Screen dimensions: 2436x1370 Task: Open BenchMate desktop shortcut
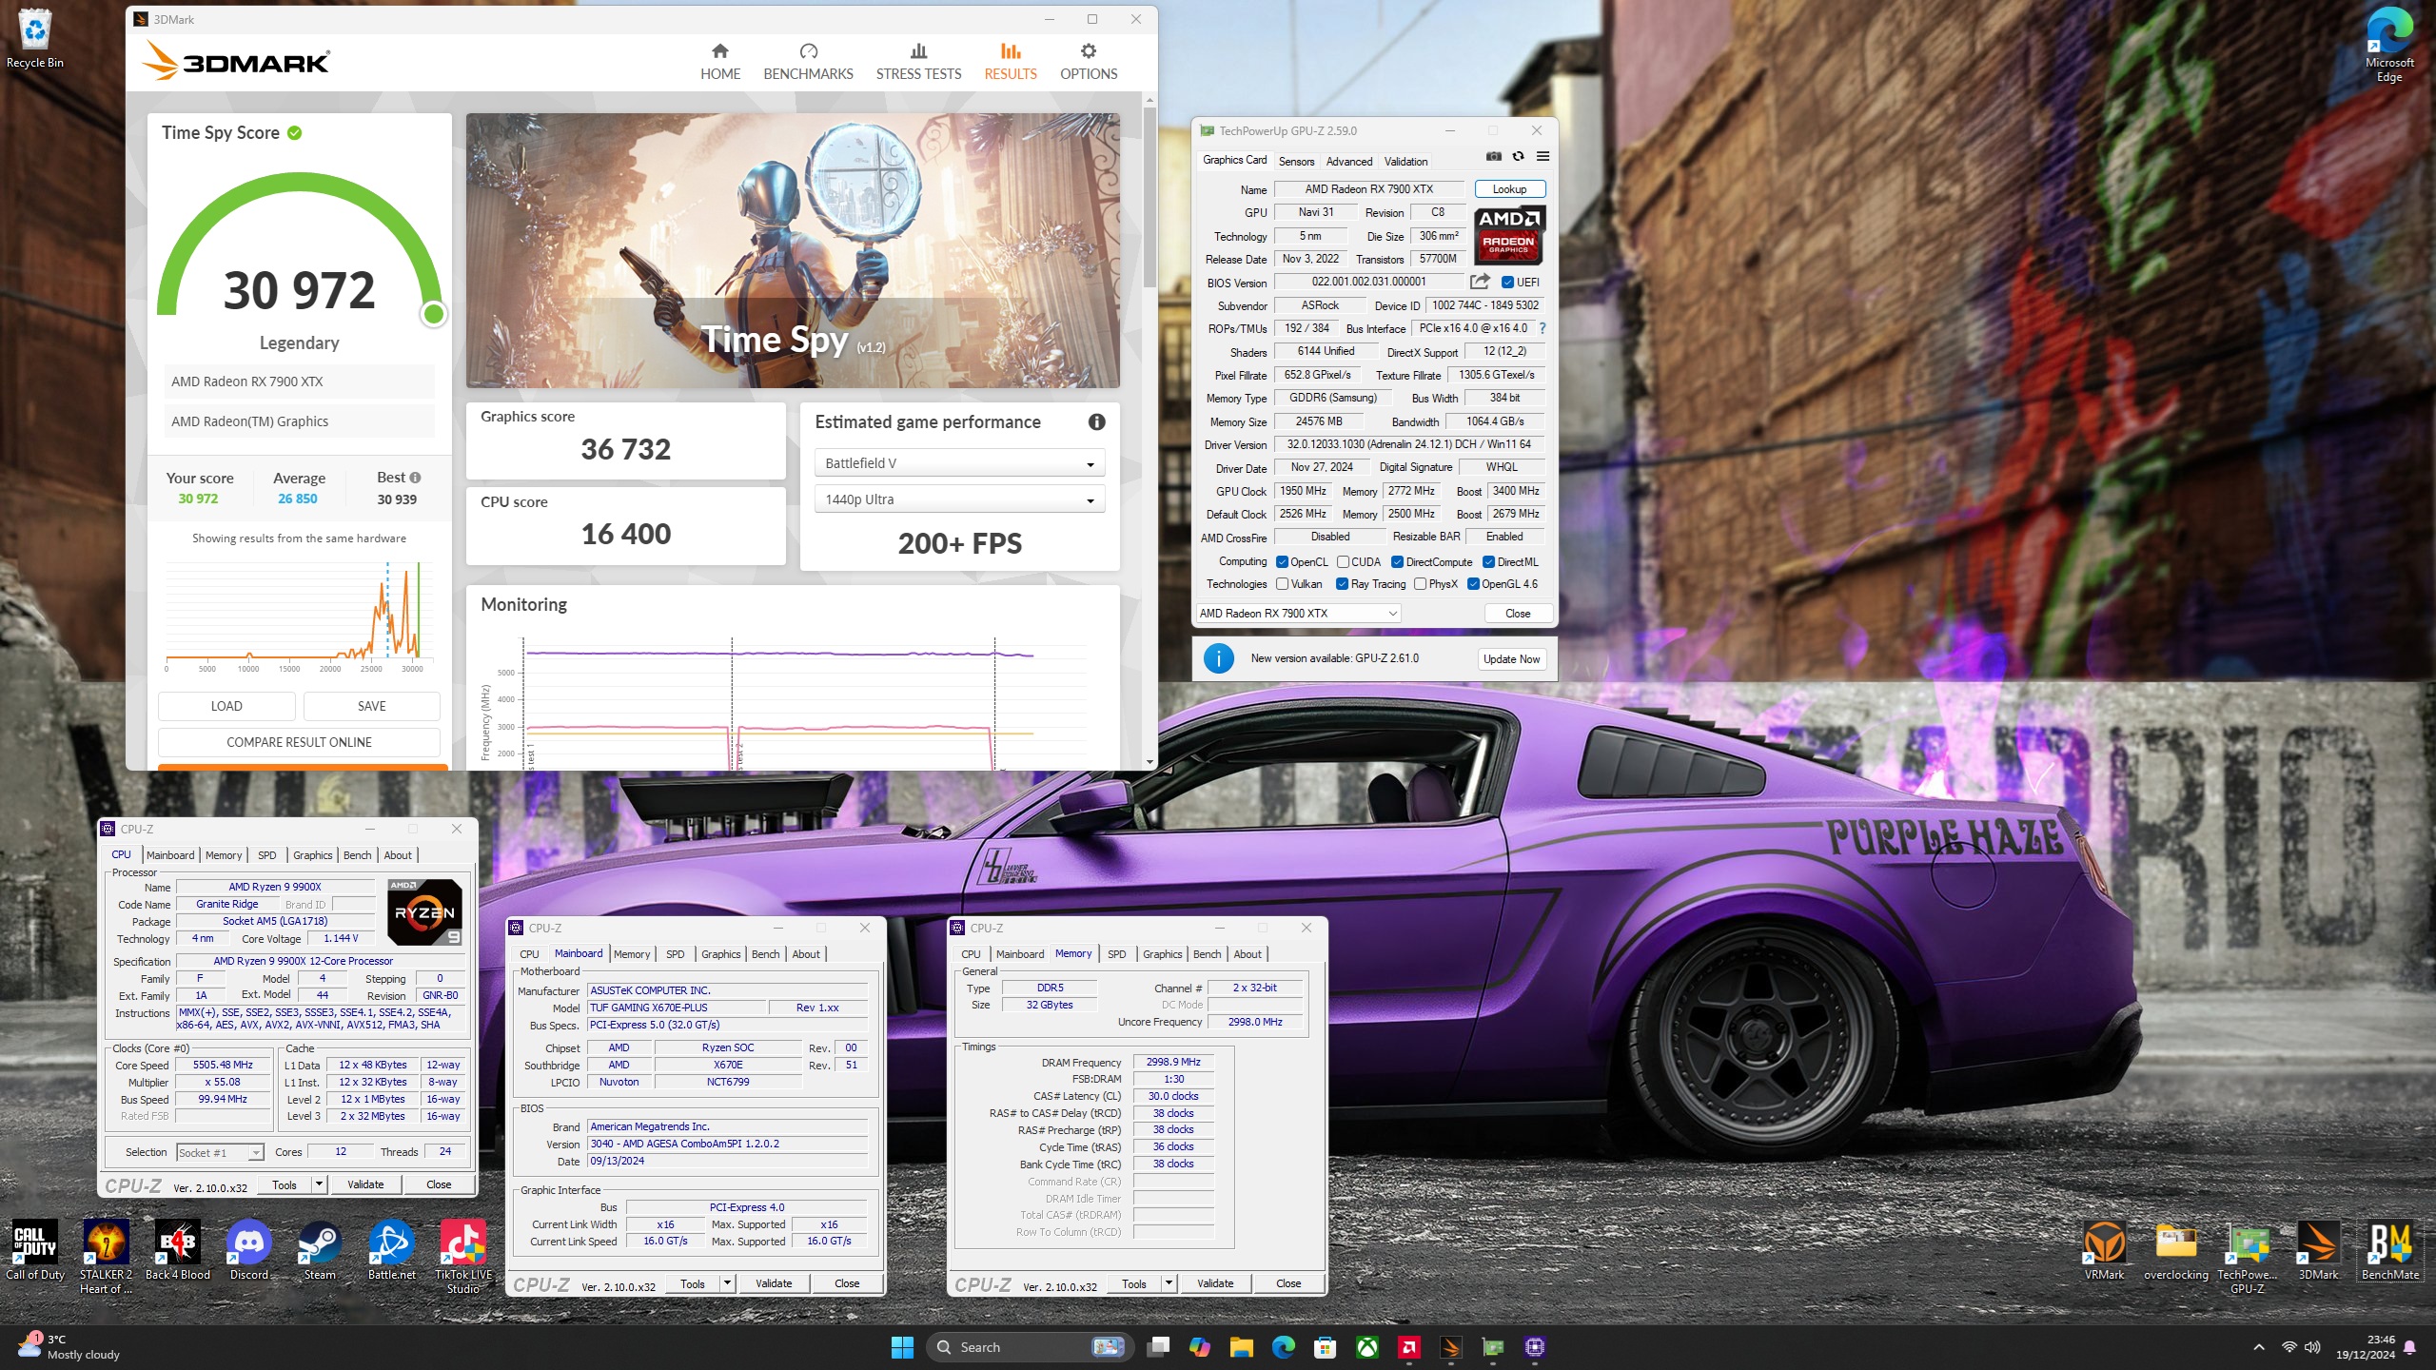coord(2390,1250)
